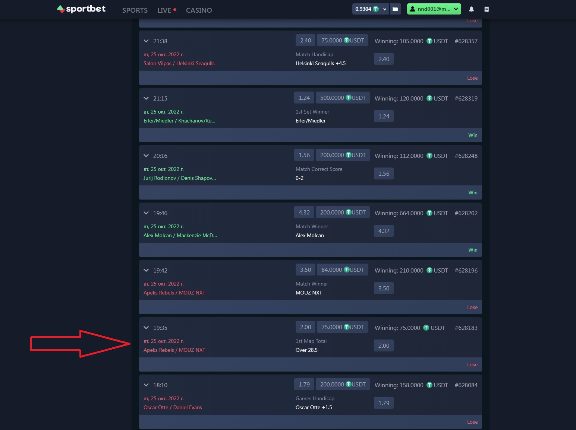Image resolution: width=576 pixels, height=430 pixels.
Task: Open the nnd001 account dropdown
Action: [x=434, y=9]
